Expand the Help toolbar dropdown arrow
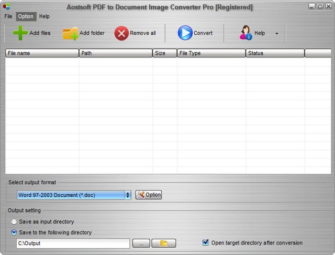The width and height of the screenshot is (335, 255). tap(276, 34)
